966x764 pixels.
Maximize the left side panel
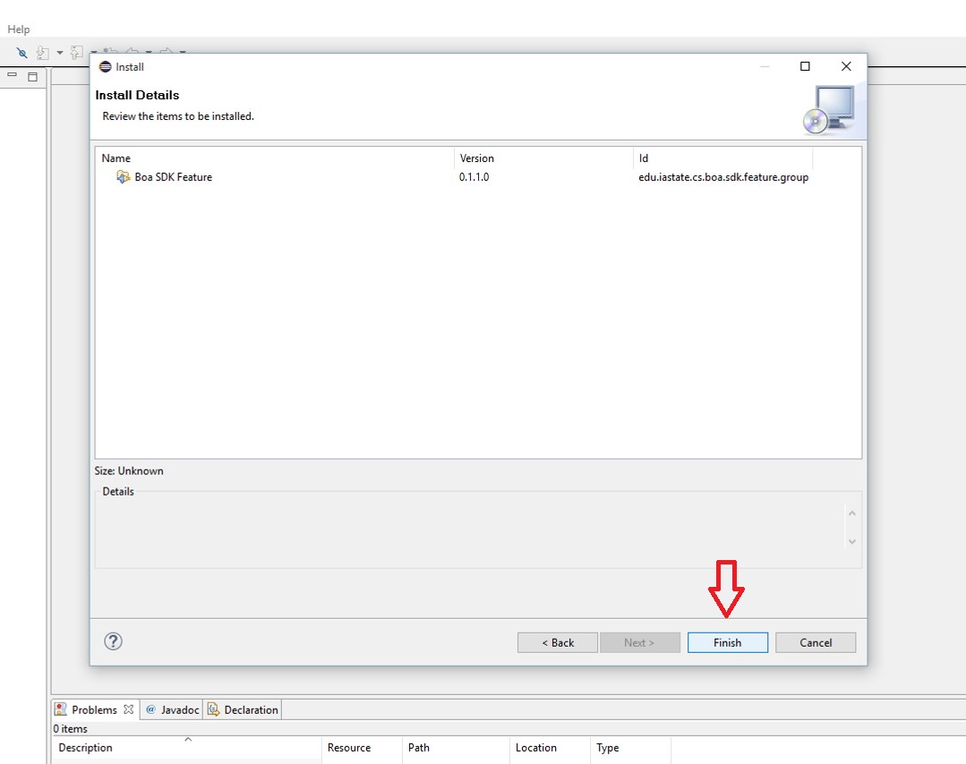pos(33,76)
